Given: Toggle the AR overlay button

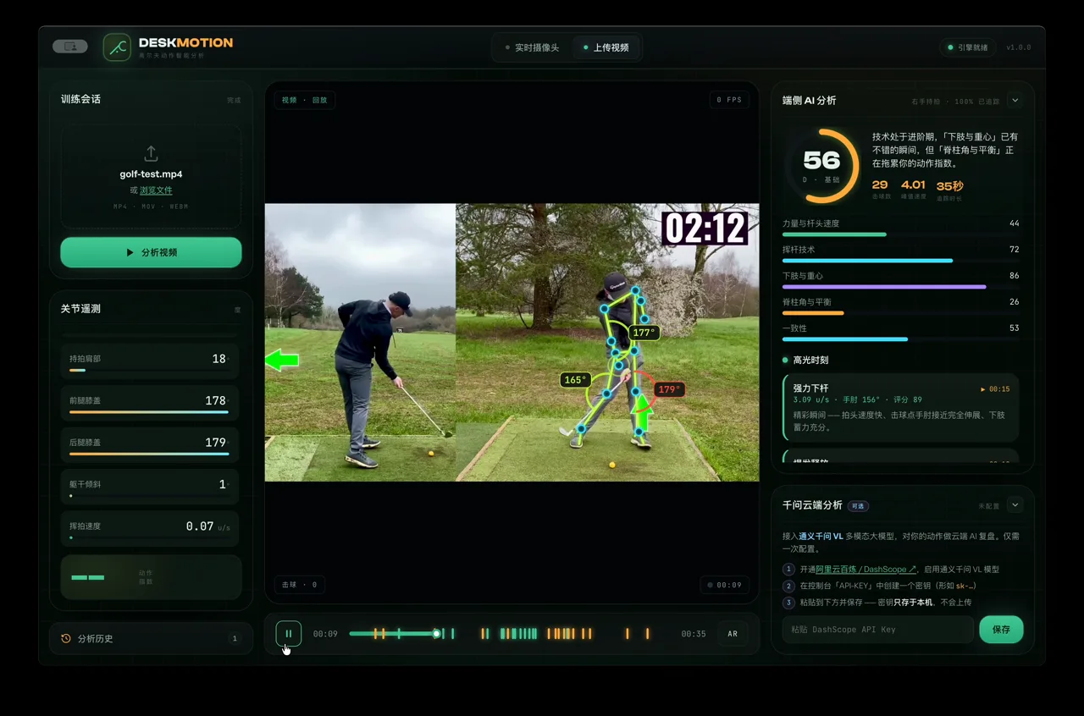Looking at the screenshot, I should click(x=733, y=634).
